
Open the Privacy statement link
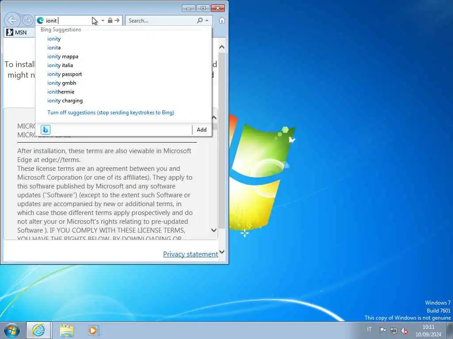pos(190,254)
